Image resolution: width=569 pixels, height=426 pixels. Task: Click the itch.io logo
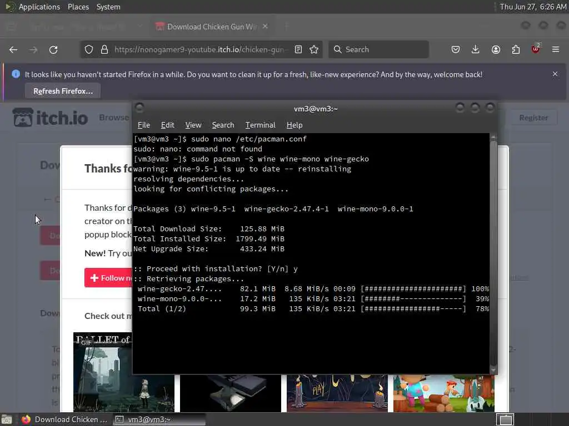50,118
